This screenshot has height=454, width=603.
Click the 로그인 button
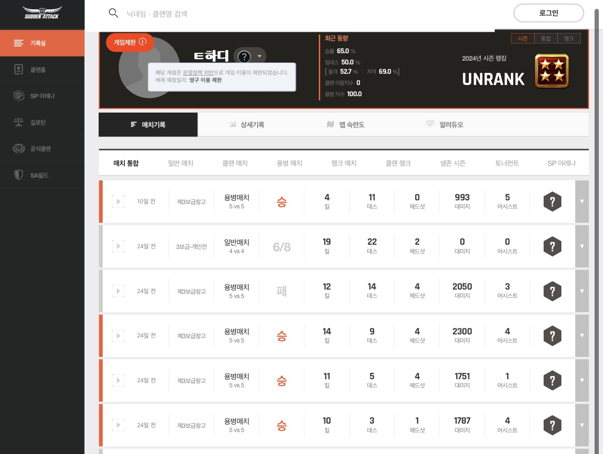pos(548,13)
